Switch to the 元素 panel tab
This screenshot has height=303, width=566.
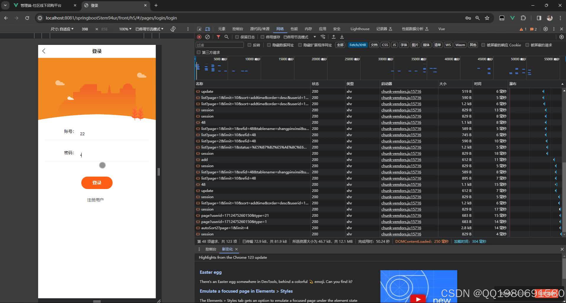tap(222, 29)
